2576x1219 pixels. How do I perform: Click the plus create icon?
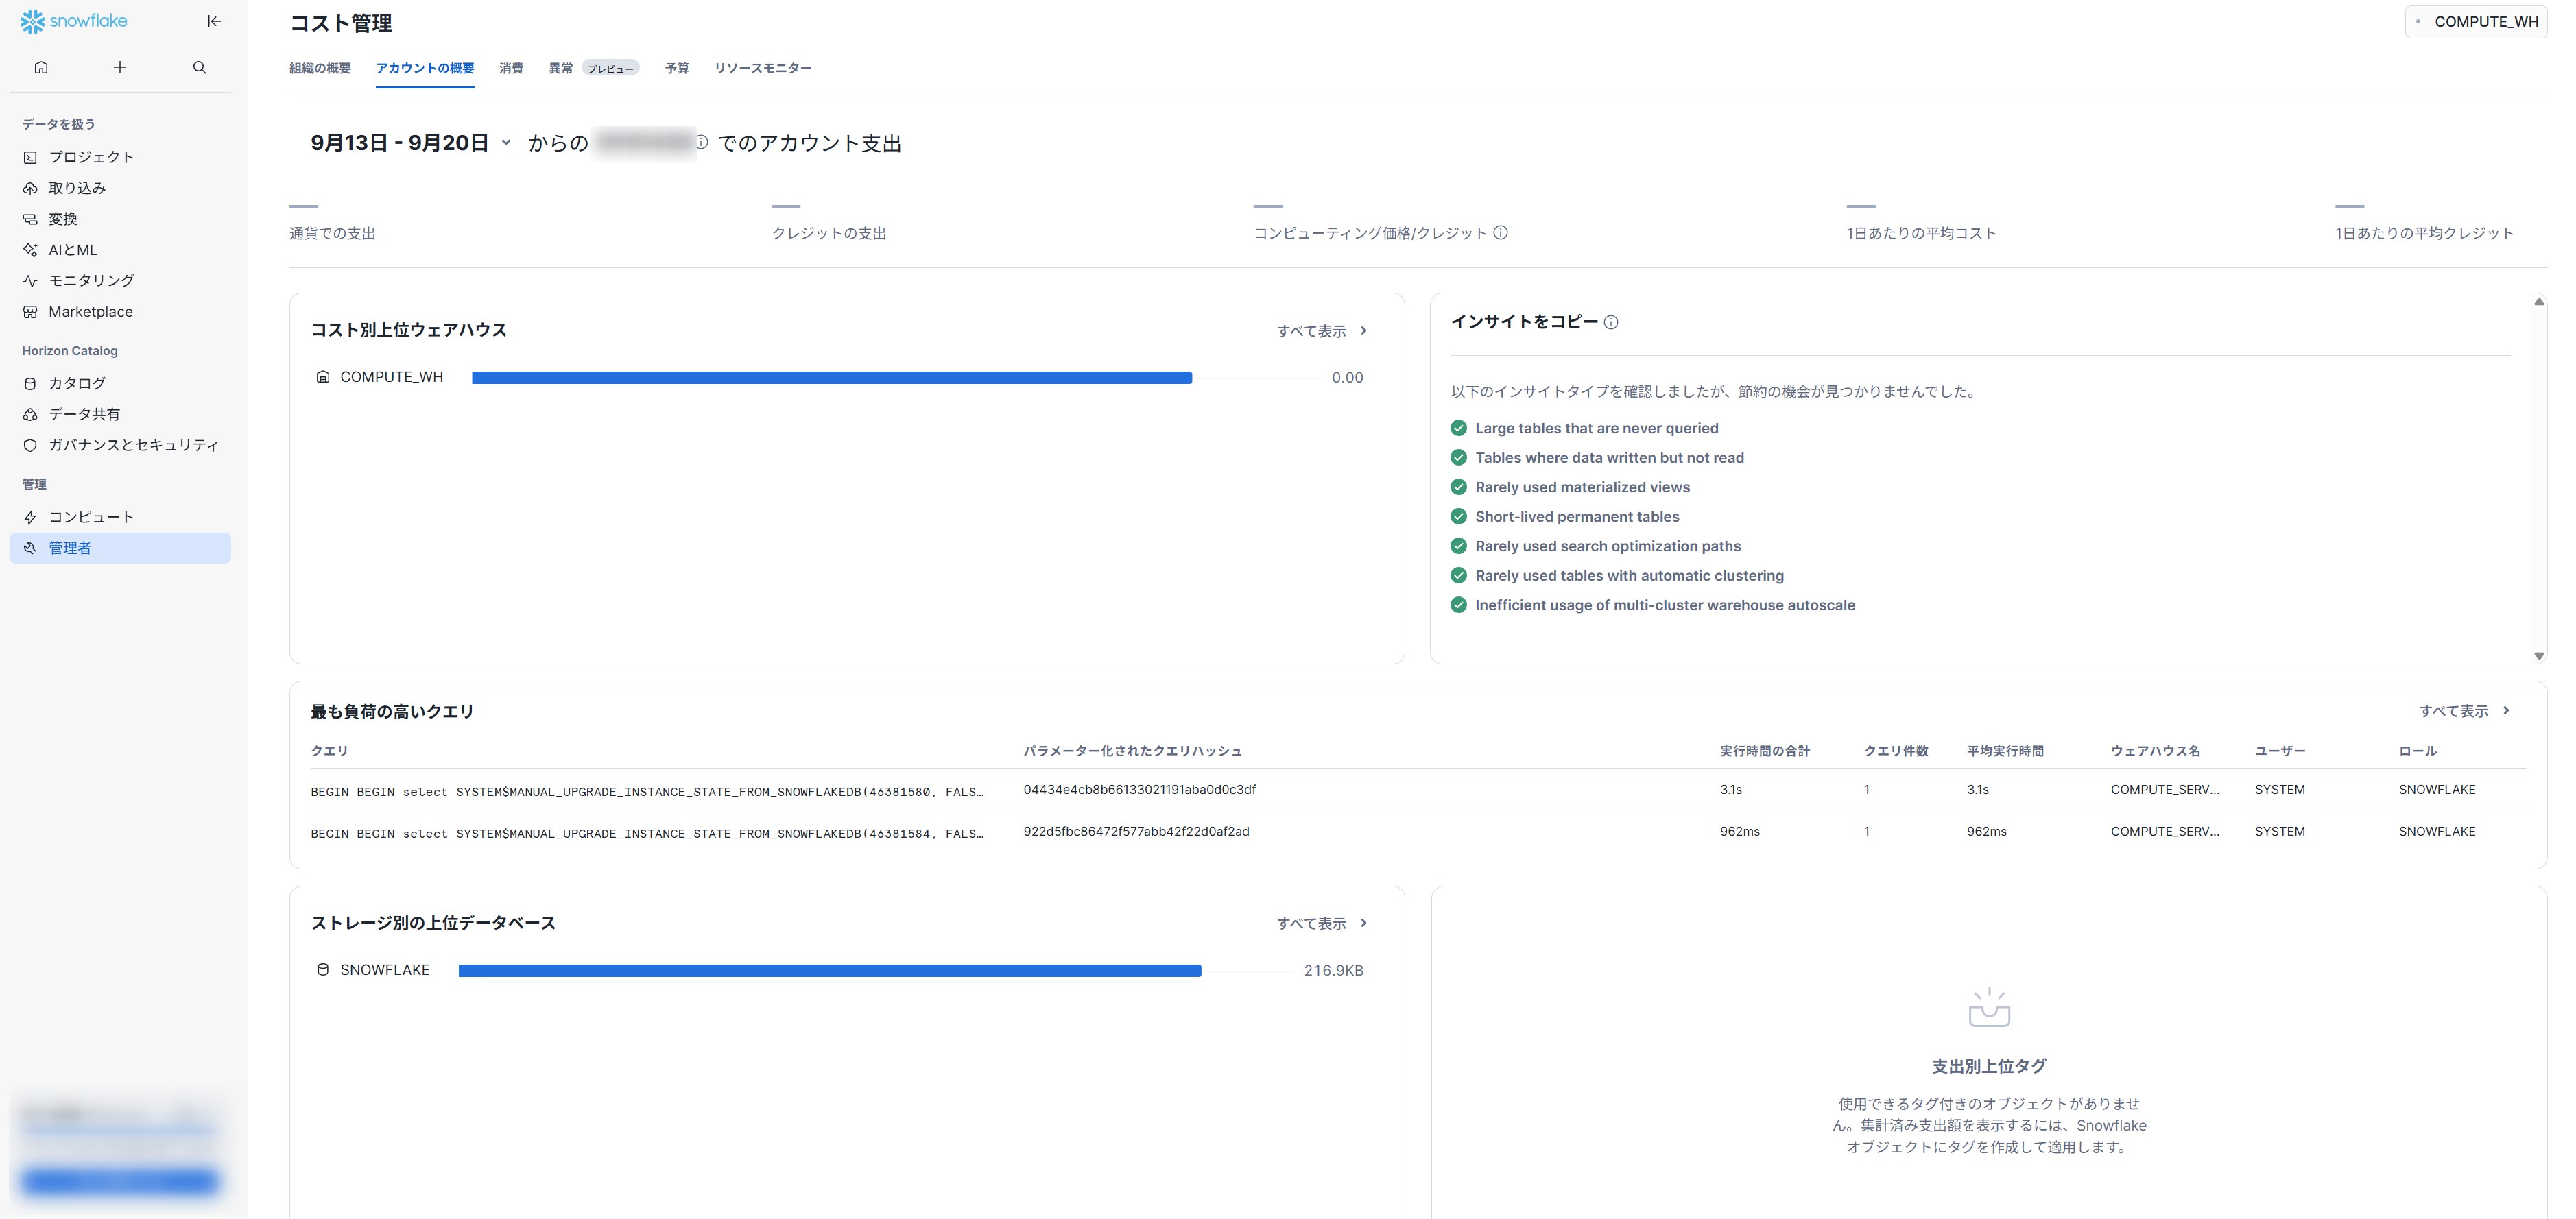tap(120, 67)
